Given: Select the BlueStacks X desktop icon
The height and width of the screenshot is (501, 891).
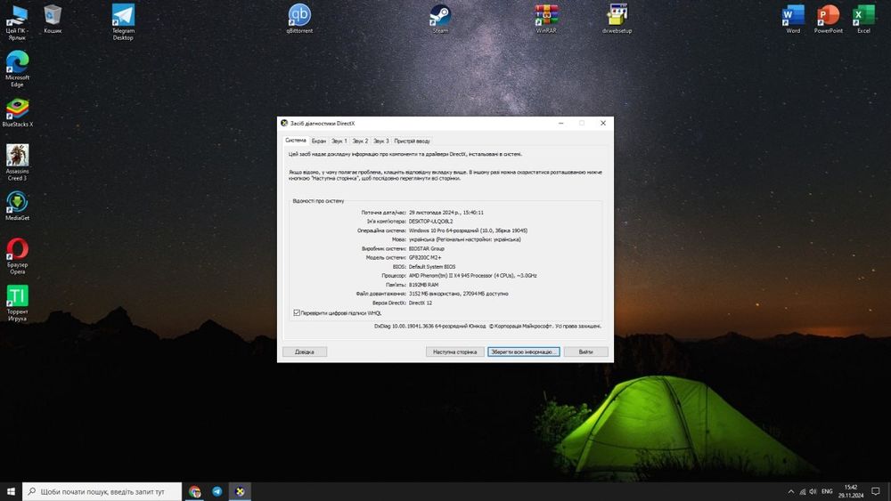Looking at the screenshot, I should coord(17,113).
